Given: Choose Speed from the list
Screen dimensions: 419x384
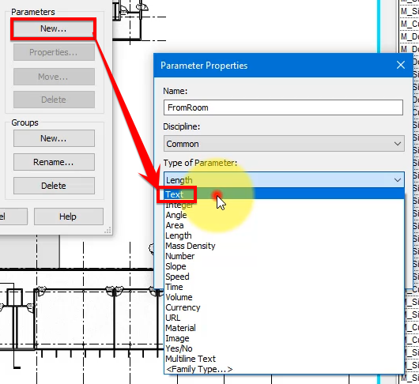Looking at the screenshot, I should (284, 277).
